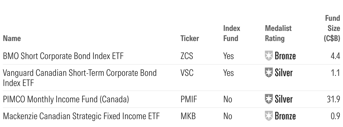343x127 pixels.
Task: Sort table by Name column header
Action: click(12, 38)
